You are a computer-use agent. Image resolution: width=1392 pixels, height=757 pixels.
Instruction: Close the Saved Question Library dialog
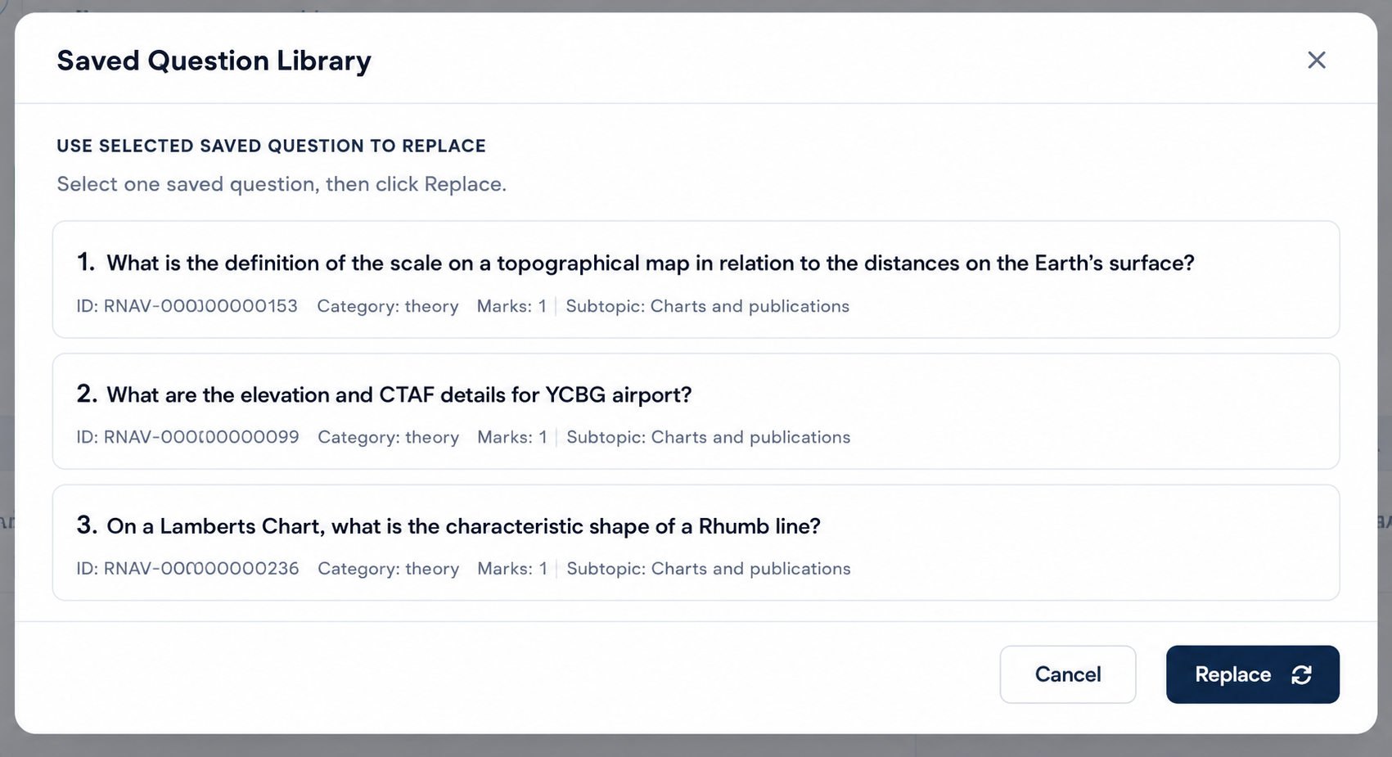1316,60
